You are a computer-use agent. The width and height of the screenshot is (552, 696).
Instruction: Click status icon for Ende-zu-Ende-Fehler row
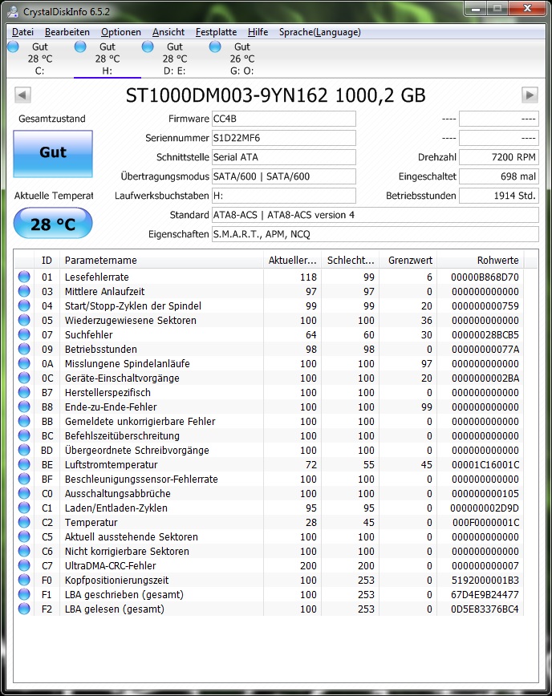point(24,407)
